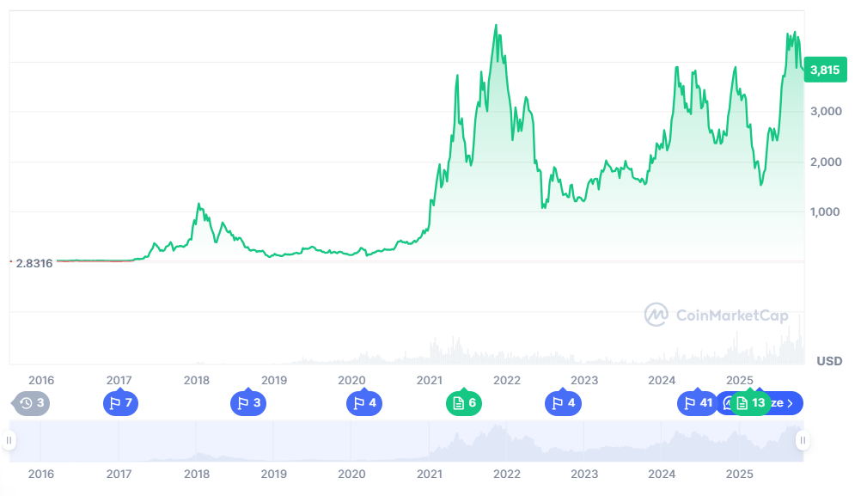Open the flag annotation showing 41 near 2024
The image size is (867, 496).
click(697, 402)
